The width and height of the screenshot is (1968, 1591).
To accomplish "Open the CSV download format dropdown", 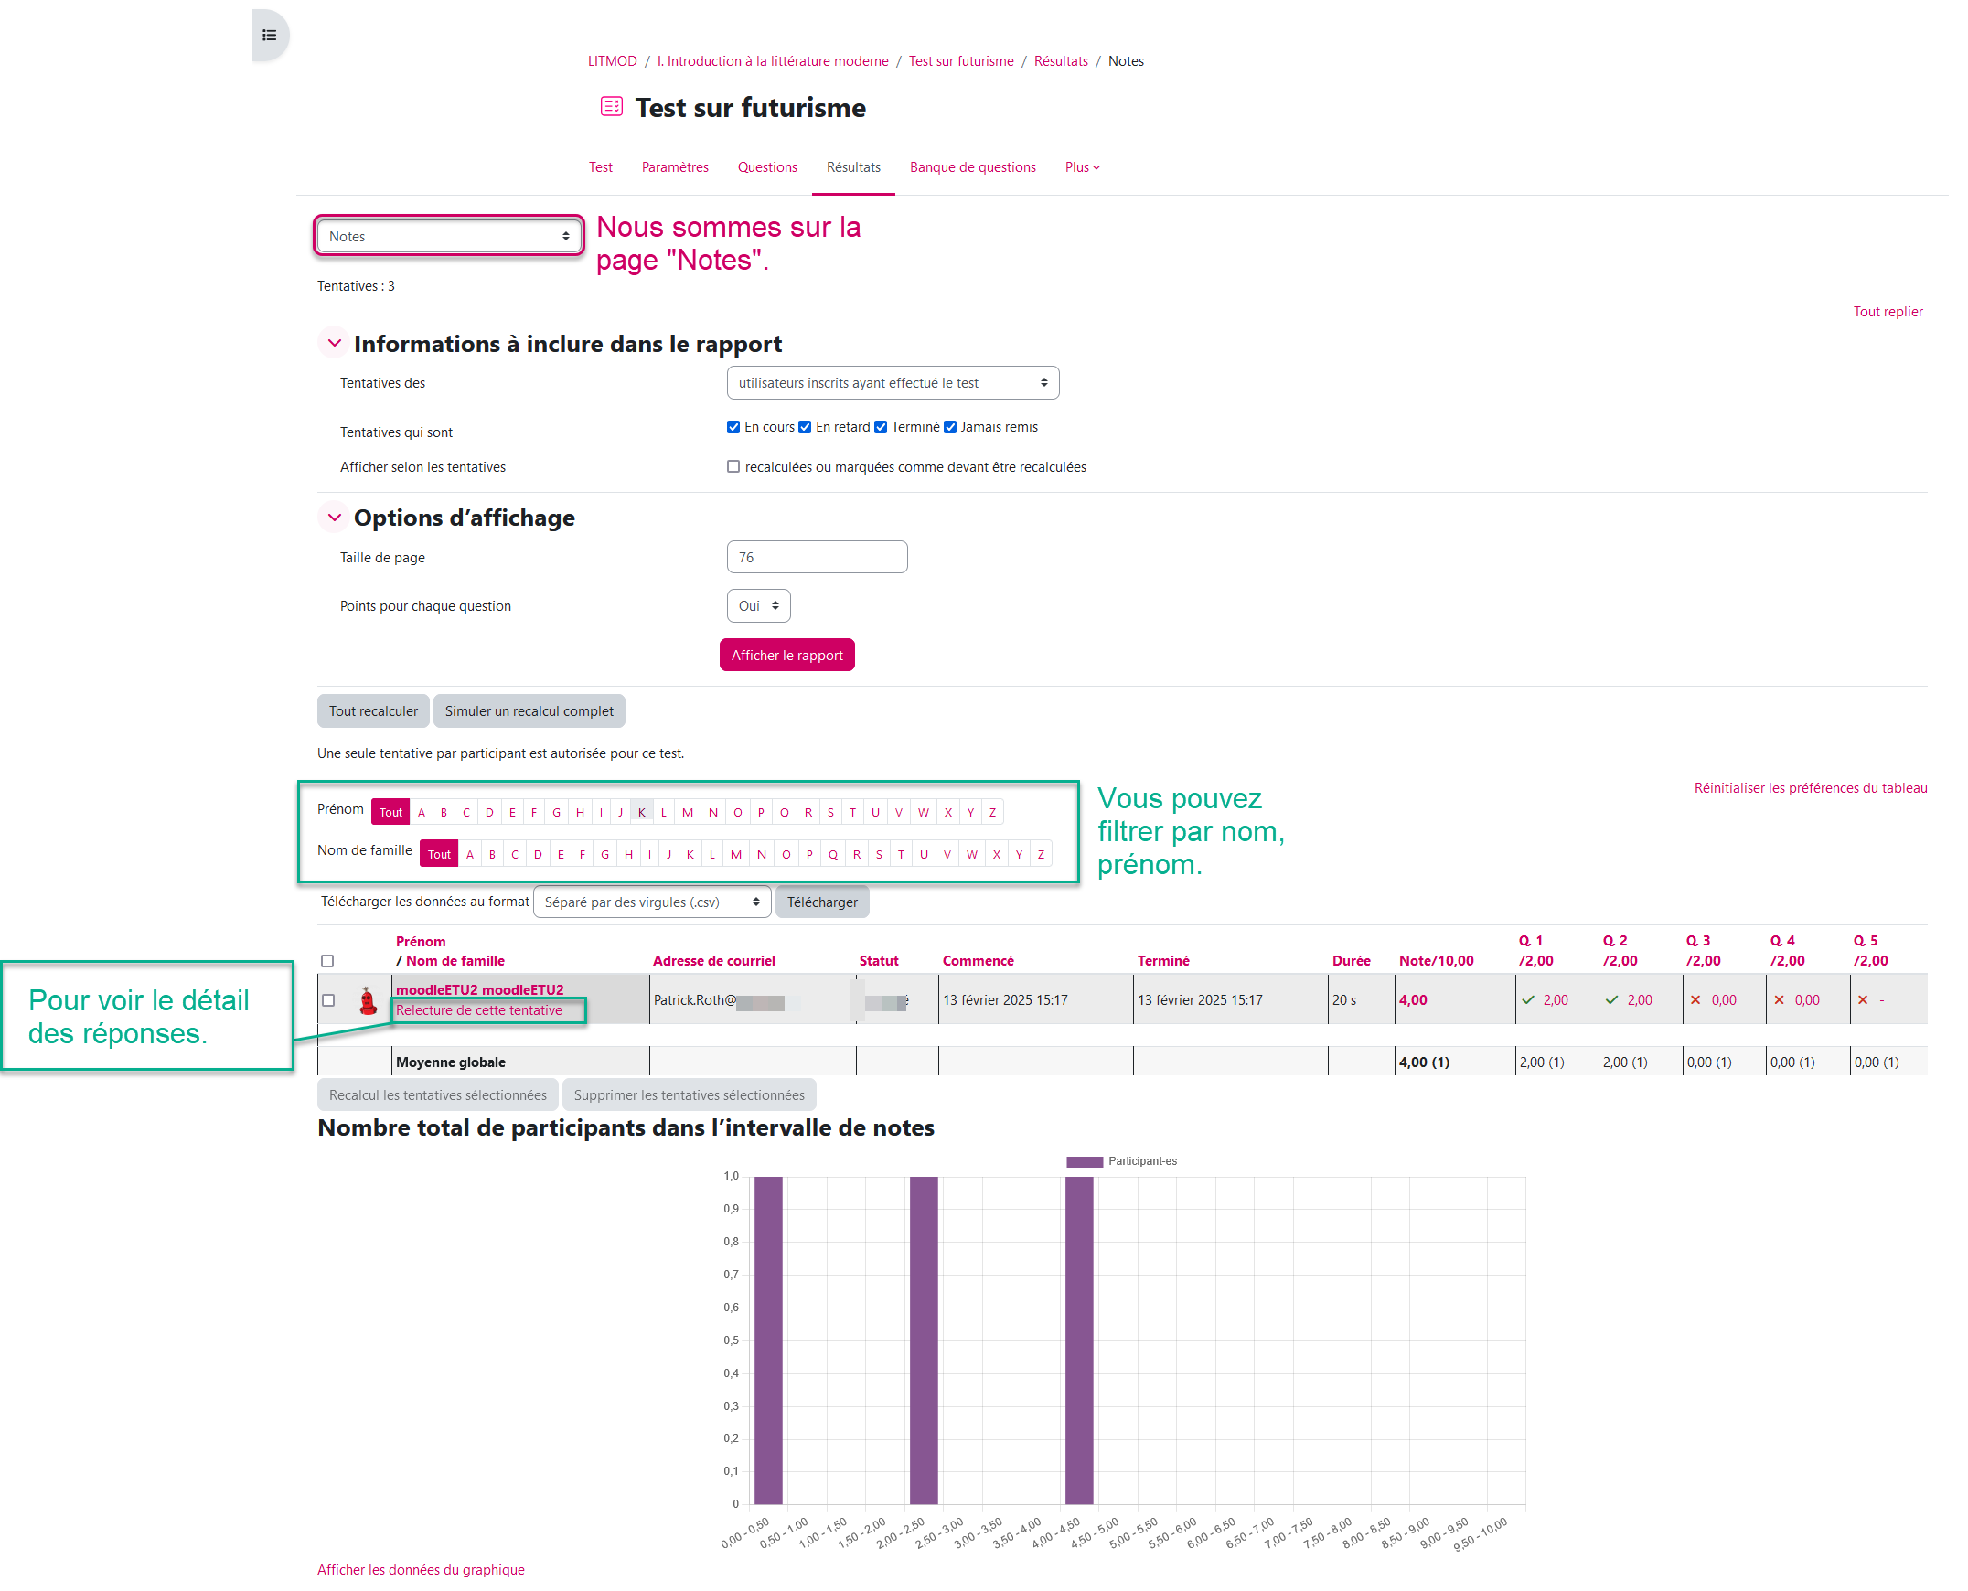I will pos(652,902).
